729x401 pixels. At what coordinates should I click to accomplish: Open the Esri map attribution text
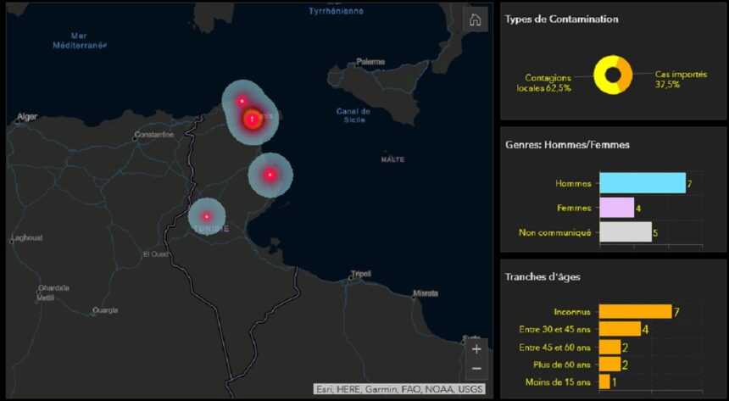click(400, 389)
